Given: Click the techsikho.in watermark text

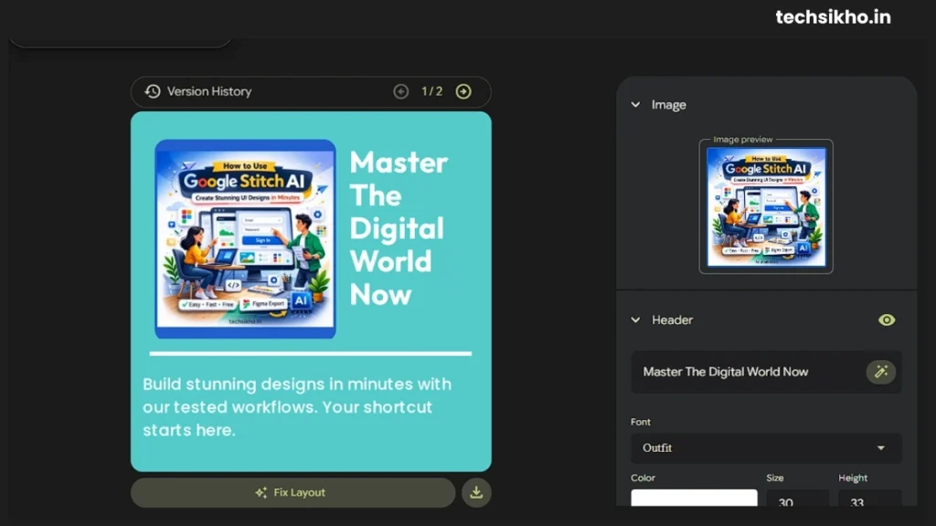Looking at the screenshot, I should pos(832,16).
